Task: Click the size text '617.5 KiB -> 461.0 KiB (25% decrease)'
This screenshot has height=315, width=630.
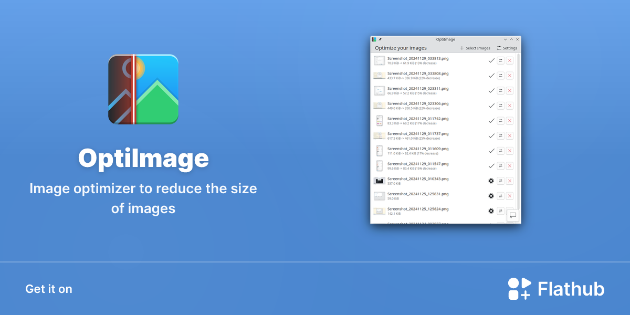Action: click(414, 139)
